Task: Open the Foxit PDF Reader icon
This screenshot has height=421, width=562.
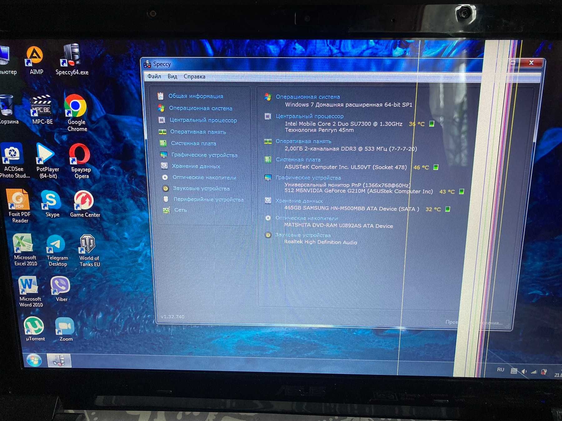Action: pos(19,206)
